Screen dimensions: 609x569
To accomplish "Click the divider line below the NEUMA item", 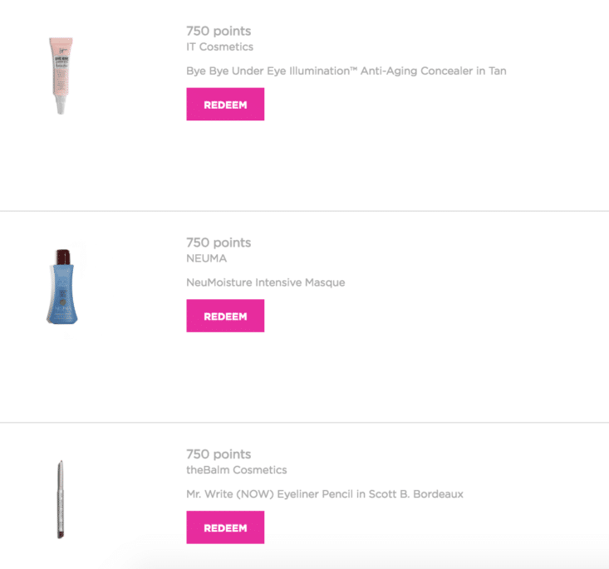I will [304, 423].
